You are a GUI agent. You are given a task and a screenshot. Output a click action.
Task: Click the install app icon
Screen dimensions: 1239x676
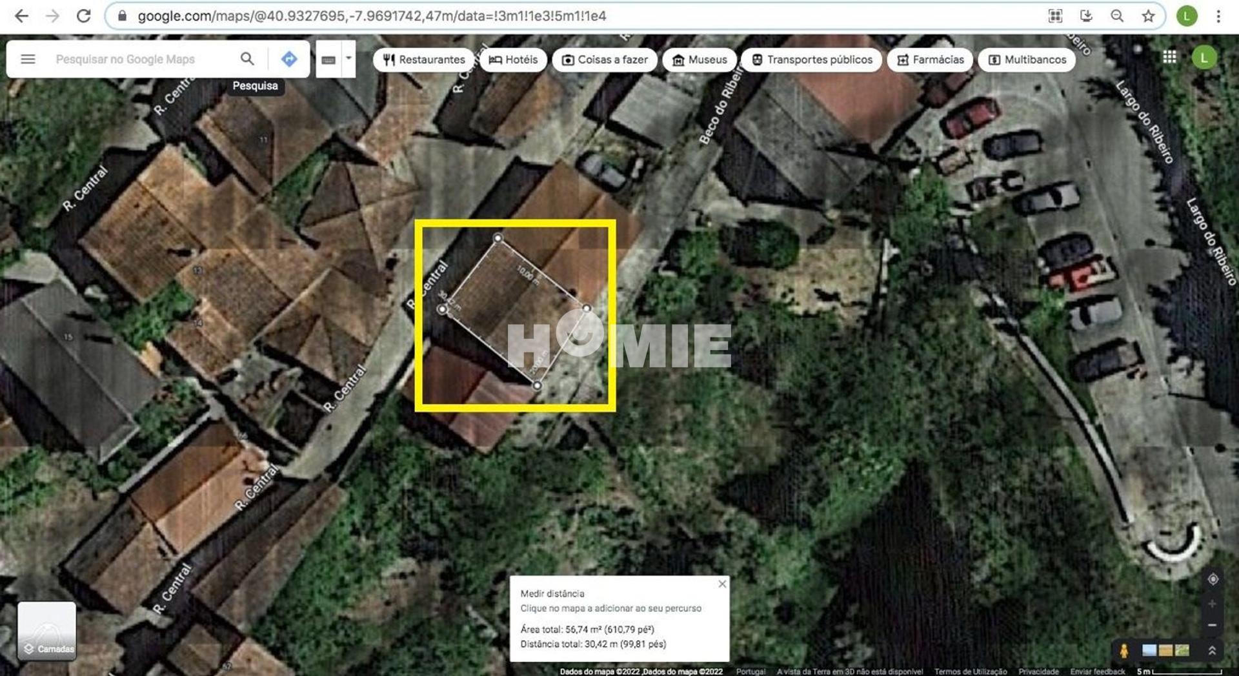1086,16
